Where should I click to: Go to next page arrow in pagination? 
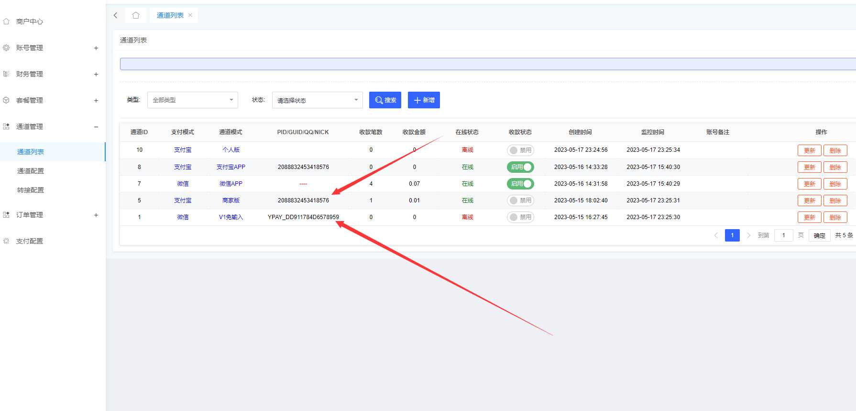click(x=748, y=235)
